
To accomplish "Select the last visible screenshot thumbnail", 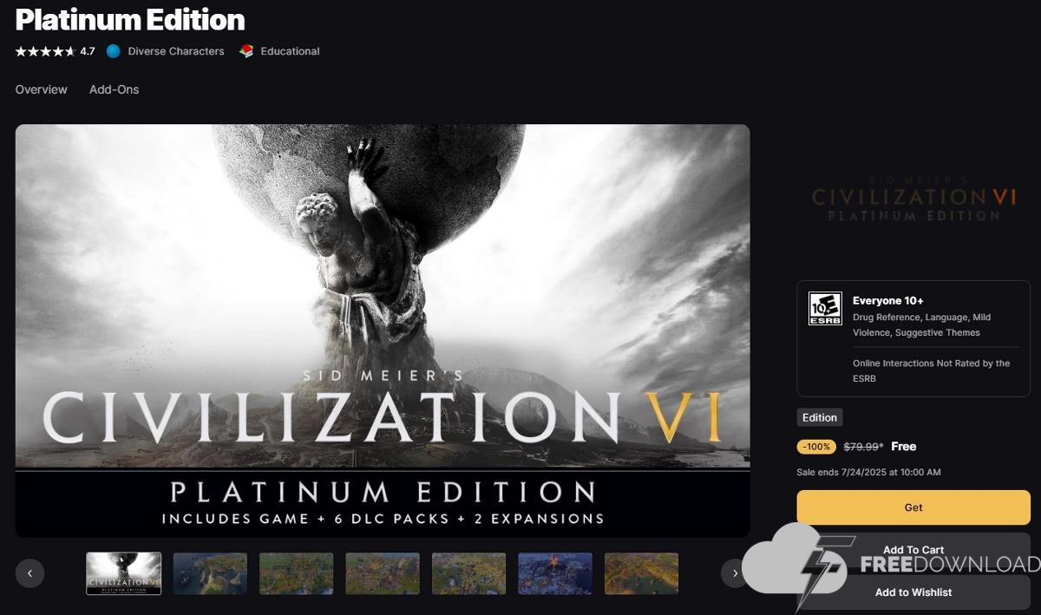I will pyautogui.click(x=641, y=573).
